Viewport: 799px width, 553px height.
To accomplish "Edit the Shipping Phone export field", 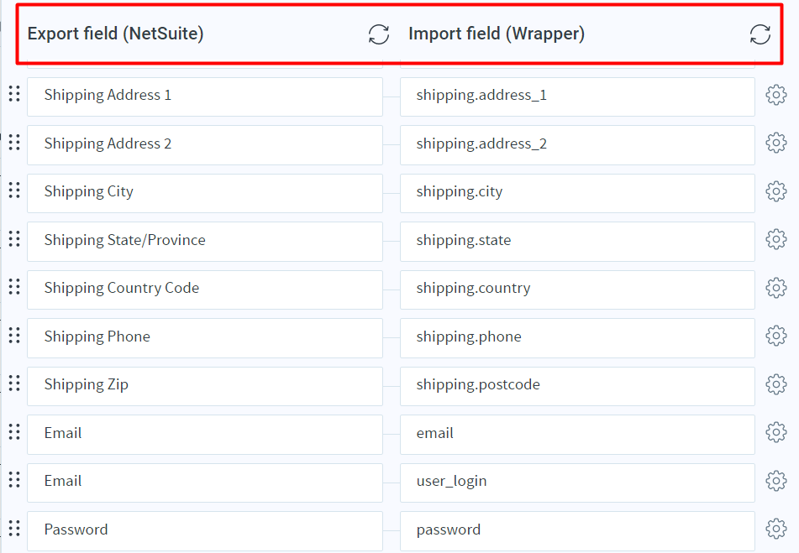I will coord(205,338).
